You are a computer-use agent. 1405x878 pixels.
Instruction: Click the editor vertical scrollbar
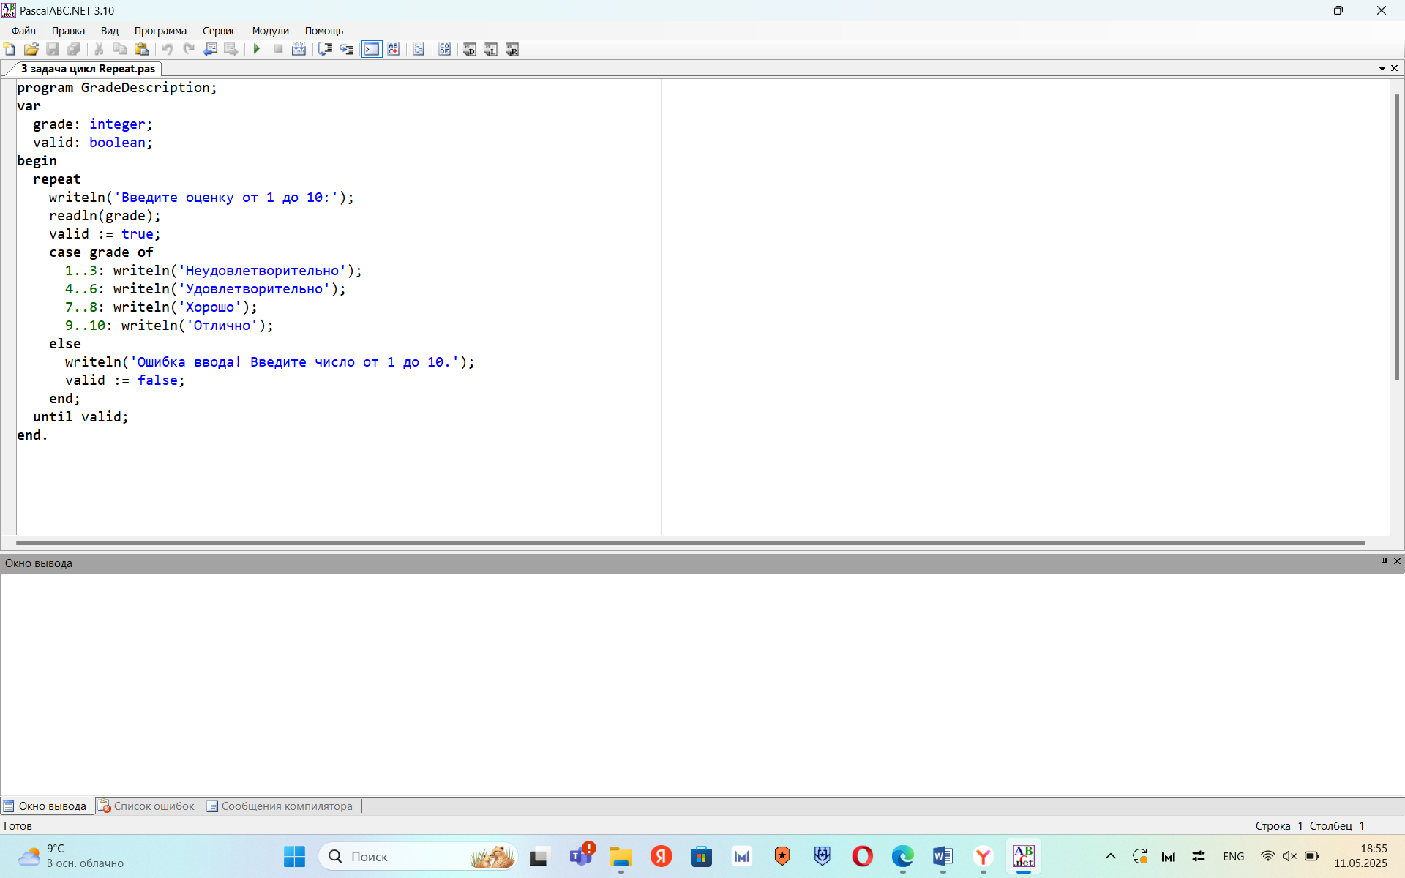point(1396,238)
